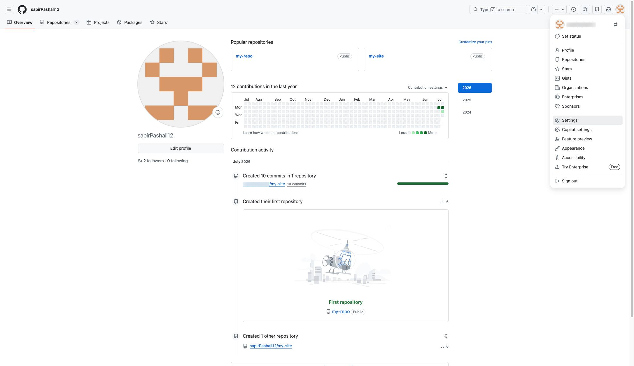Open the Customize your pins link
634x366 pixels.
[x=475, y=42]
